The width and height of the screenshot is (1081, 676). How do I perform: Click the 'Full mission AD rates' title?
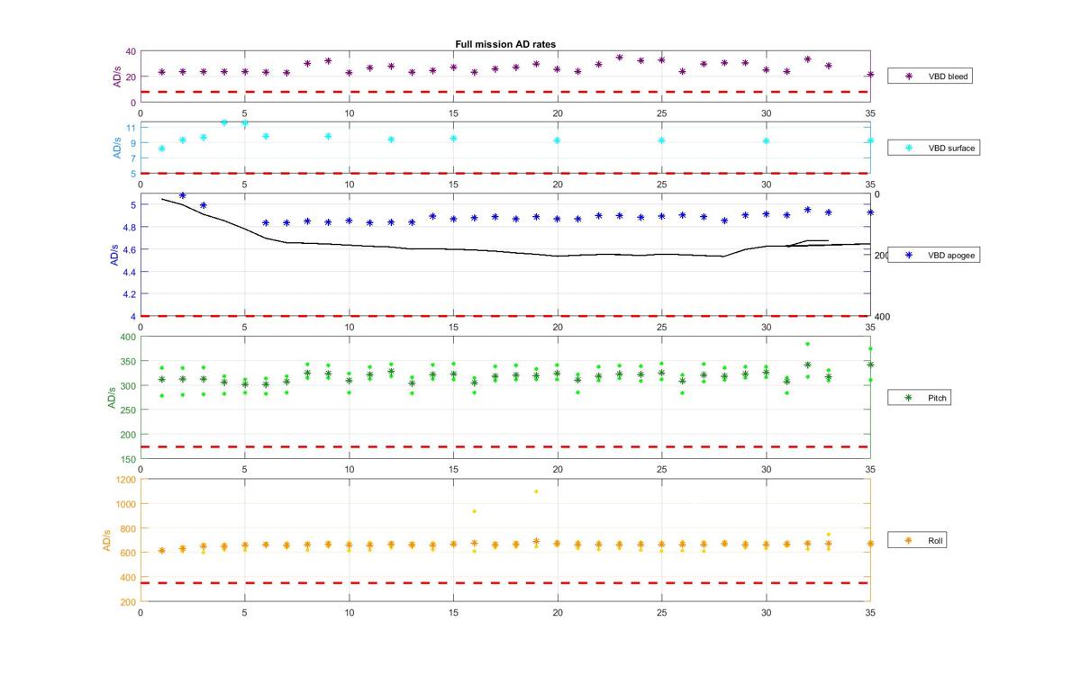(x=505, y=44)
